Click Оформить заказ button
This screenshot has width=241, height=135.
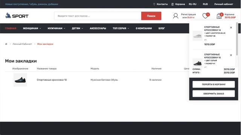coord(214,94)
